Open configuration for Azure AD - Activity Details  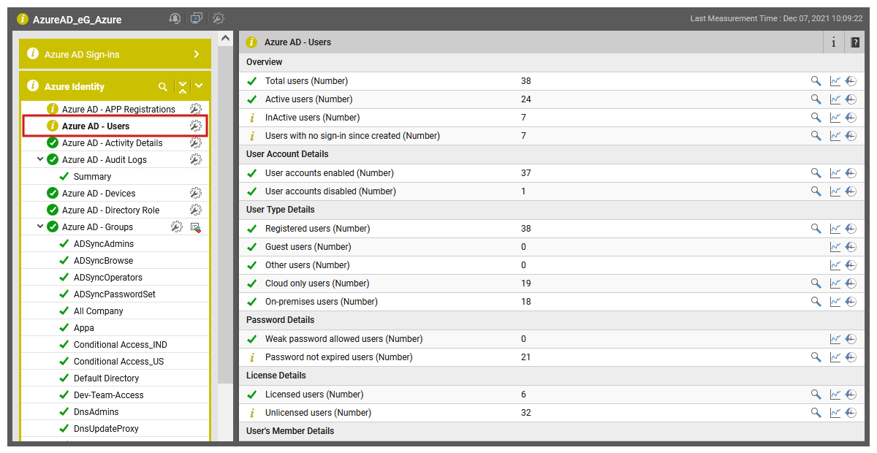coord(195,142)
